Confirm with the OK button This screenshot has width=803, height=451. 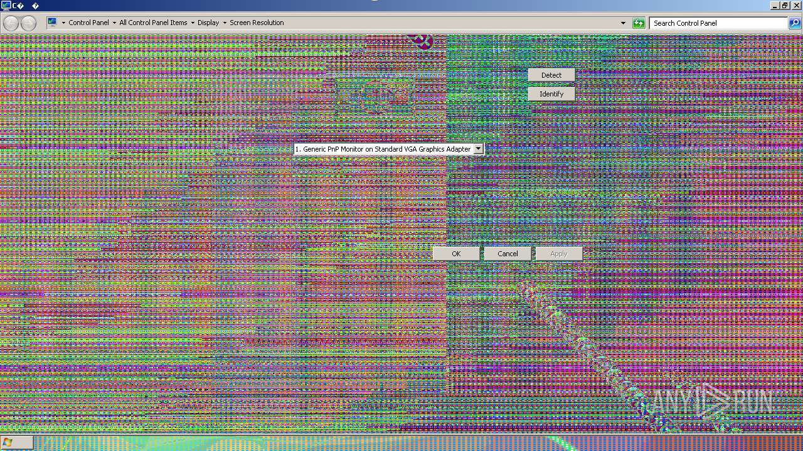coord(456,254)
